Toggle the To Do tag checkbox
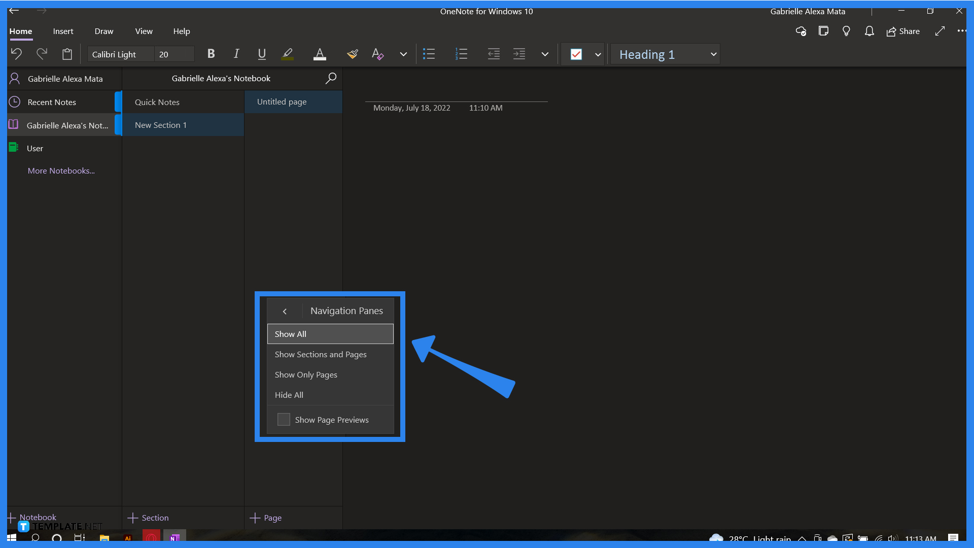The width and height of the screenshot is (974, 548). 576,54
